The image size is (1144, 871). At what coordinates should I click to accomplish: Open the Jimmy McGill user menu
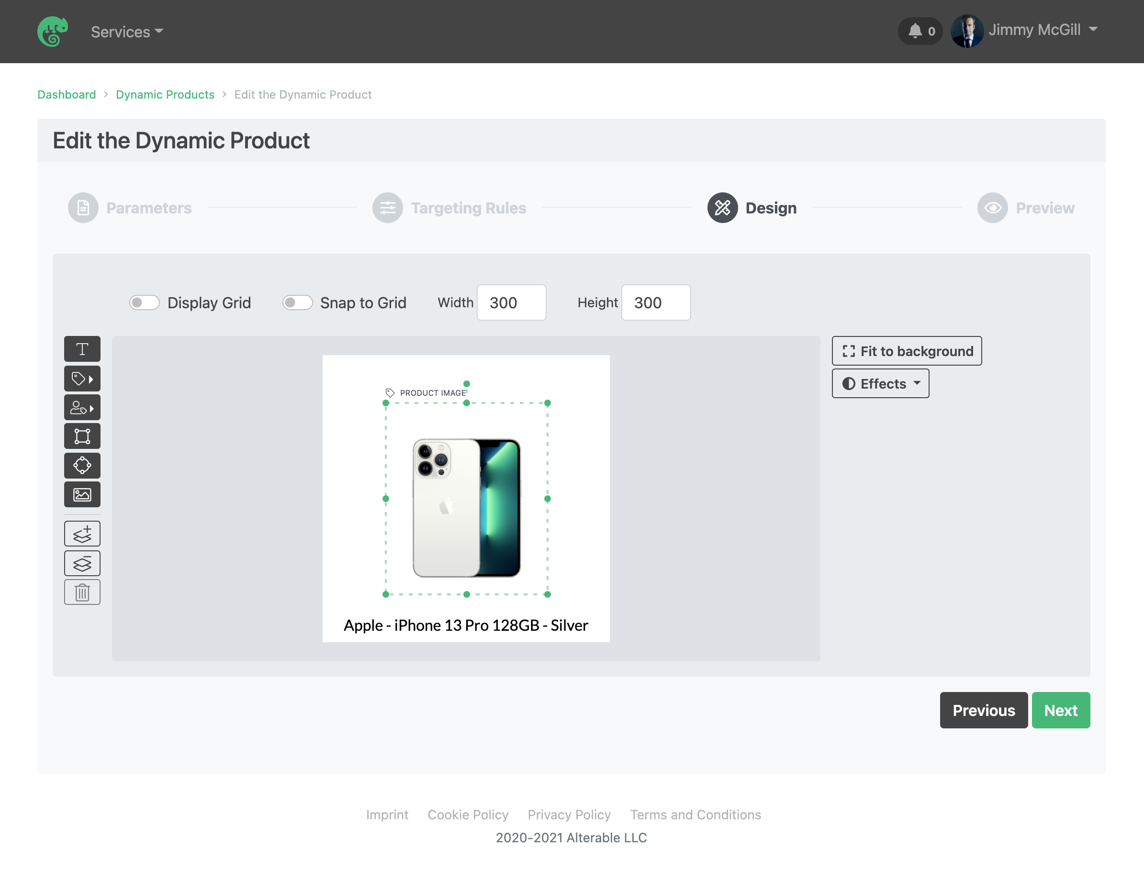coord(1043,30)
